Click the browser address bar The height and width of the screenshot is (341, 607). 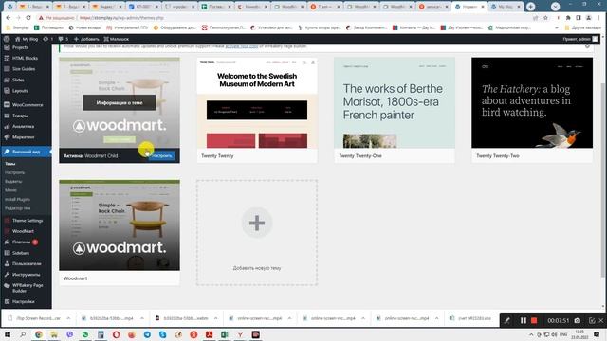click(x=302, y=18)
